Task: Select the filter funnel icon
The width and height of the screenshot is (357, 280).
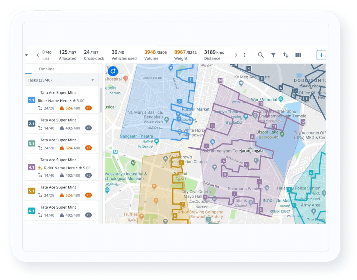Action: (273, 55)
